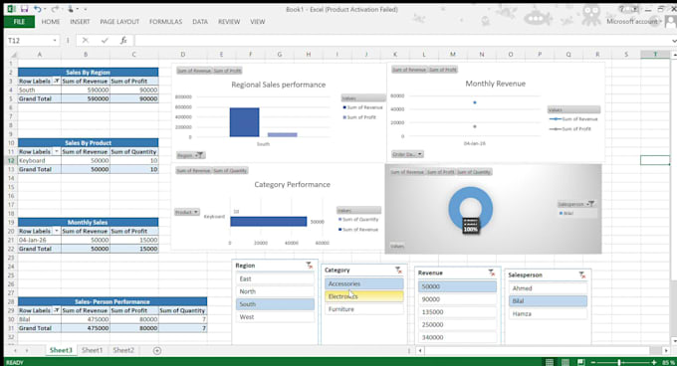Viewport: 677px width, 366px height.
Task: Switch to Page Layout view in status bar
Action: pyautogui.click(x=565, y=362)
